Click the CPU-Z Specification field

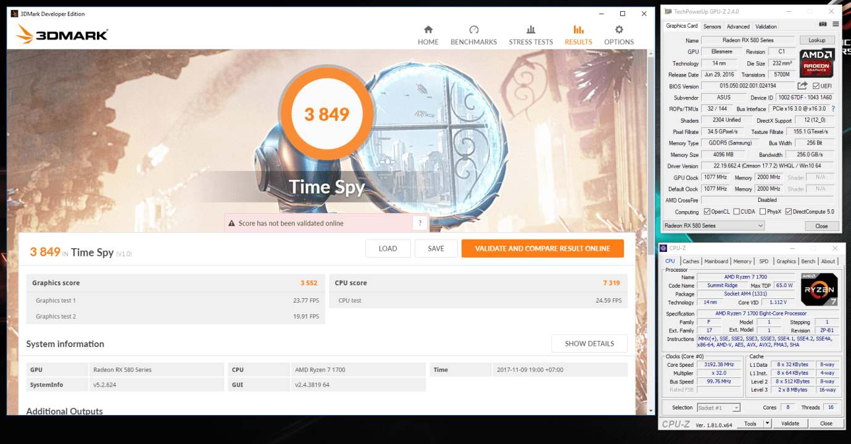(769, 314)
